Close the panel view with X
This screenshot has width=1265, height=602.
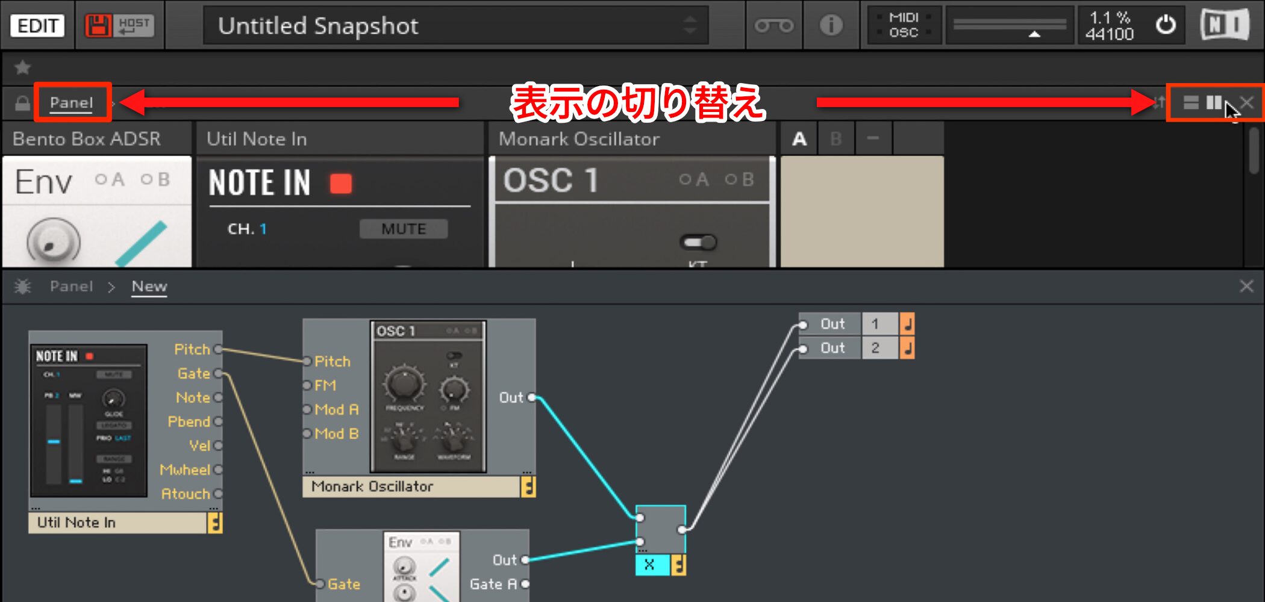point(1246,103)
